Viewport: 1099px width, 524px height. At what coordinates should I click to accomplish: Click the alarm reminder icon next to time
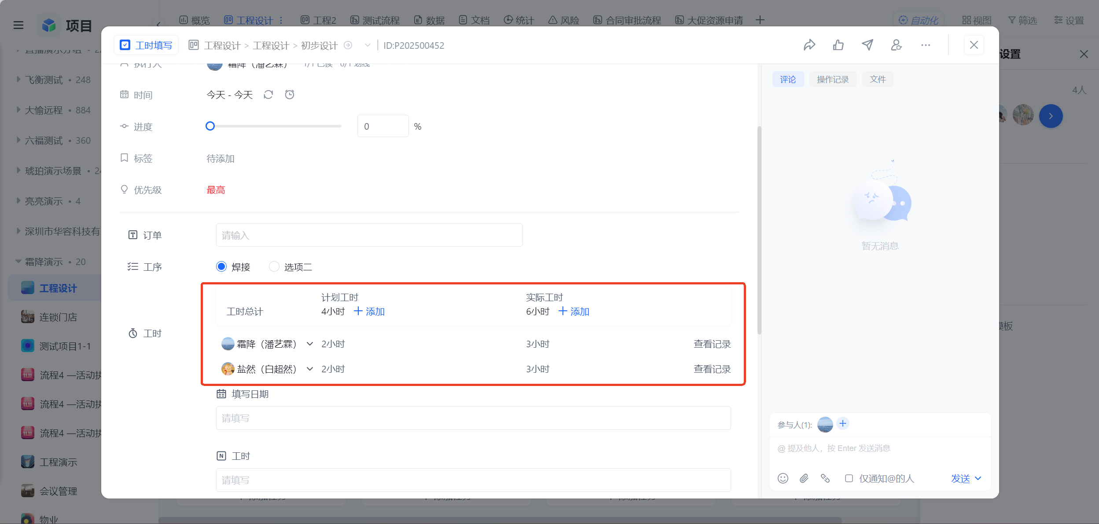290,95
